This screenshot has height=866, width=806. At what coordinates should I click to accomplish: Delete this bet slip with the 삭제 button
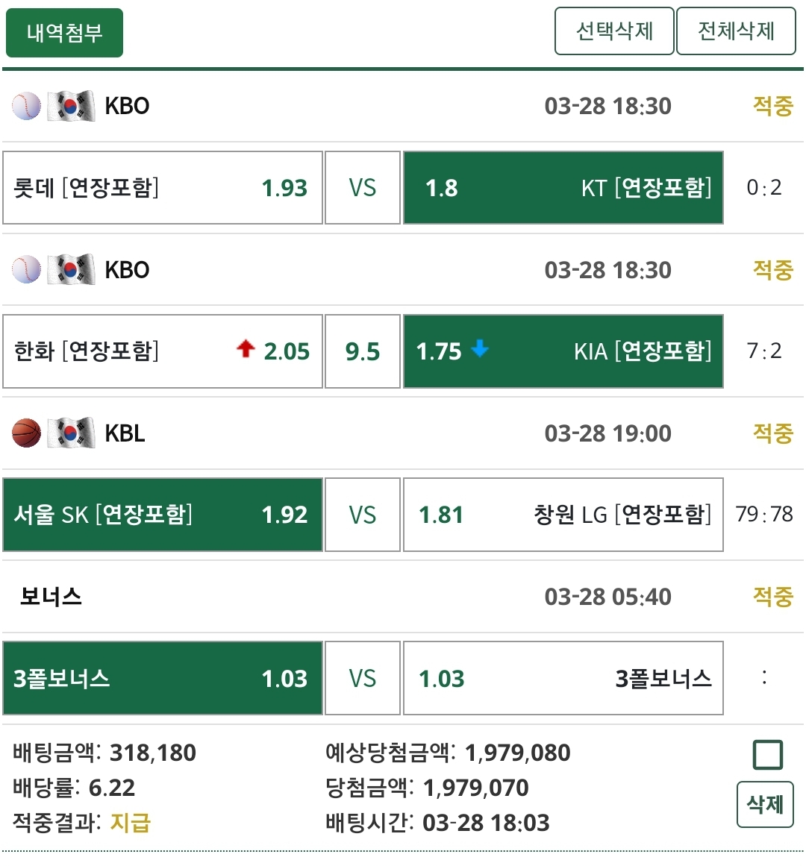pos(765,804)
